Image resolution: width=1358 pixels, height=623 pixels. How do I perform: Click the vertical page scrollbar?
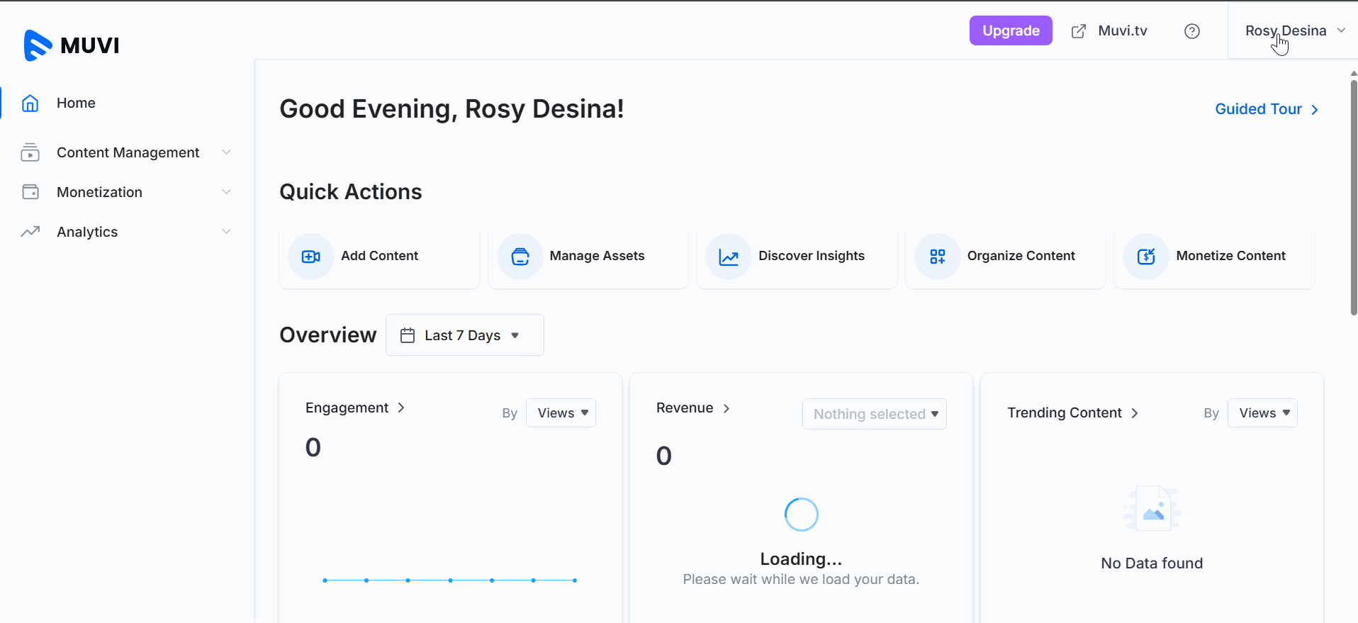point(1353,198)
